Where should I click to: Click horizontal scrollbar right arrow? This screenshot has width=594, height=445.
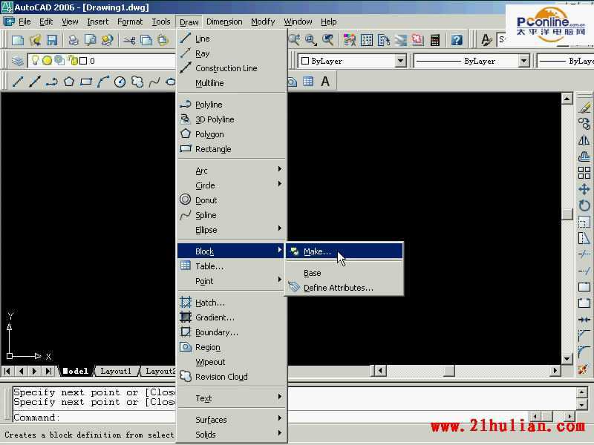coord(555,370)
